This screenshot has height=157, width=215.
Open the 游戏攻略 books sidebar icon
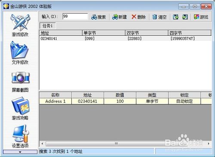point(20,108)
